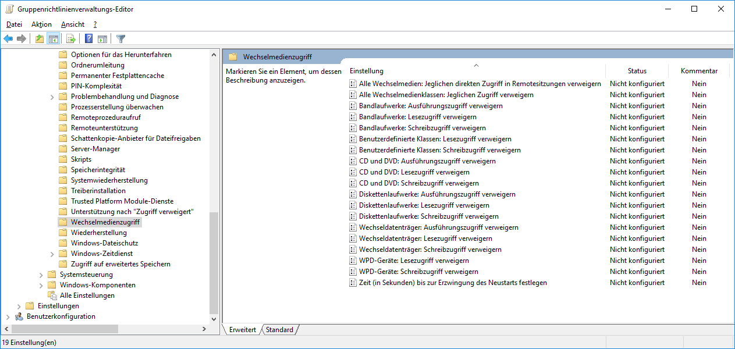Toggle the Show/Hide Action Pane icon
Screen dimensions: 735x349
(102, 39)
